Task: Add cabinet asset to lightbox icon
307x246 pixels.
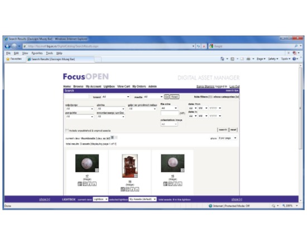Action: (x=123, y=189)
